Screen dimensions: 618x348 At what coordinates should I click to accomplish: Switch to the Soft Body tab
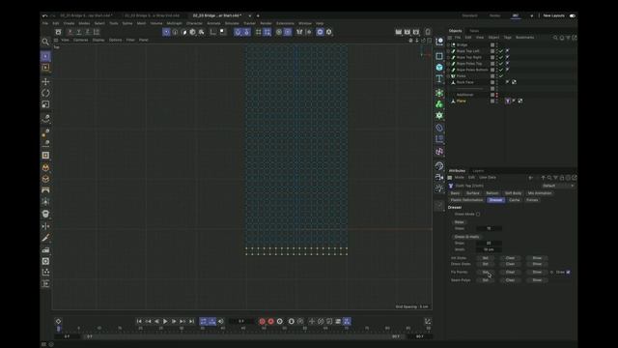pyautogui.click(x=513, y=193)
